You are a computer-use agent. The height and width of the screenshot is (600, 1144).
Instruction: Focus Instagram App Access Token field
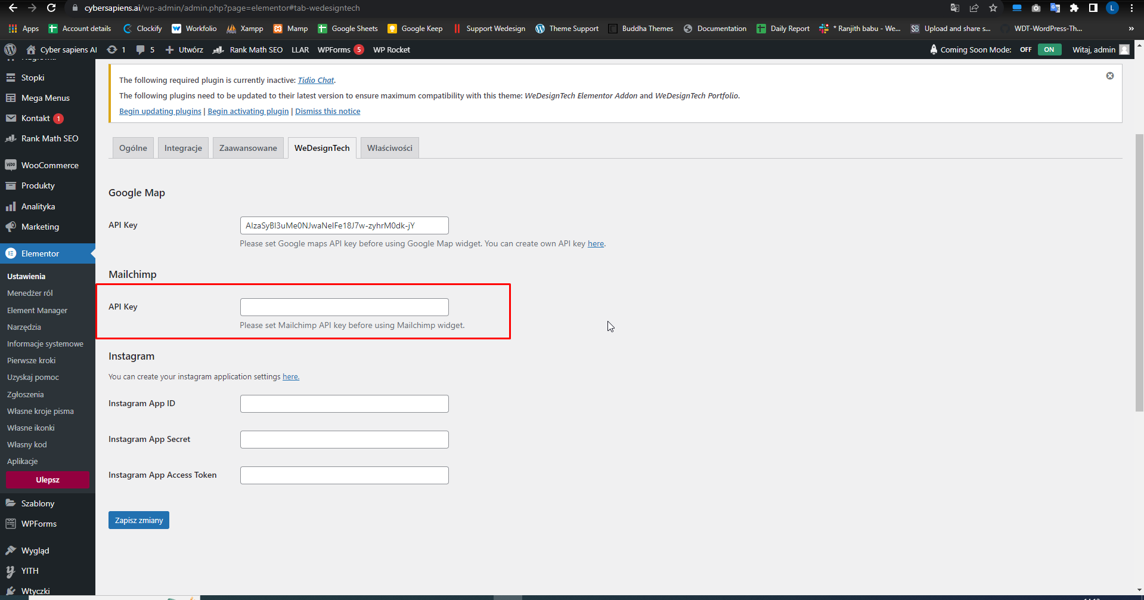(345, 475)
